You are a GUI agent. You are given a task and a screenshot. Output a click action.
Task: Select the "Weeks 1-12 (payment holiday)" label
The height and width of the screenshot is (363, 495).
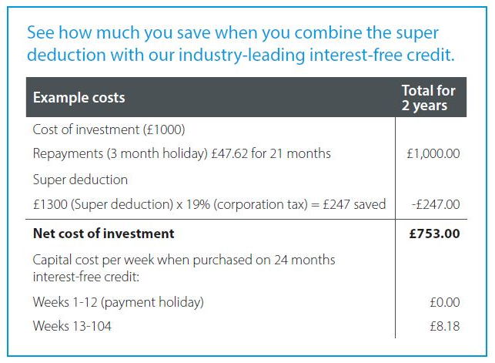point(118,301)
